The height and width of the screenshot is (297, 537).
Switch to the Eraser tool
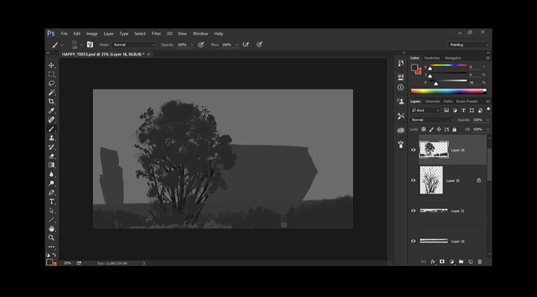tap(51, 156)
